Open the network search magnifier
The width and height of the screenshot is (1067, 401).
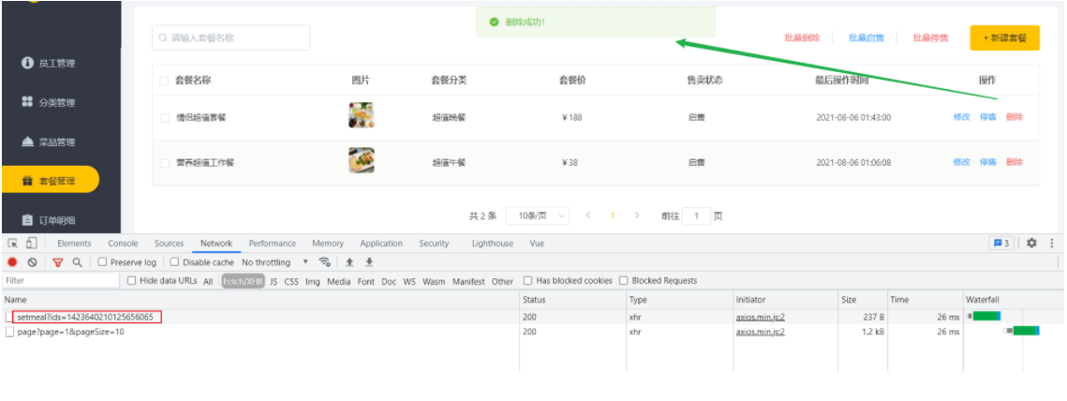(x=77, y=262)
